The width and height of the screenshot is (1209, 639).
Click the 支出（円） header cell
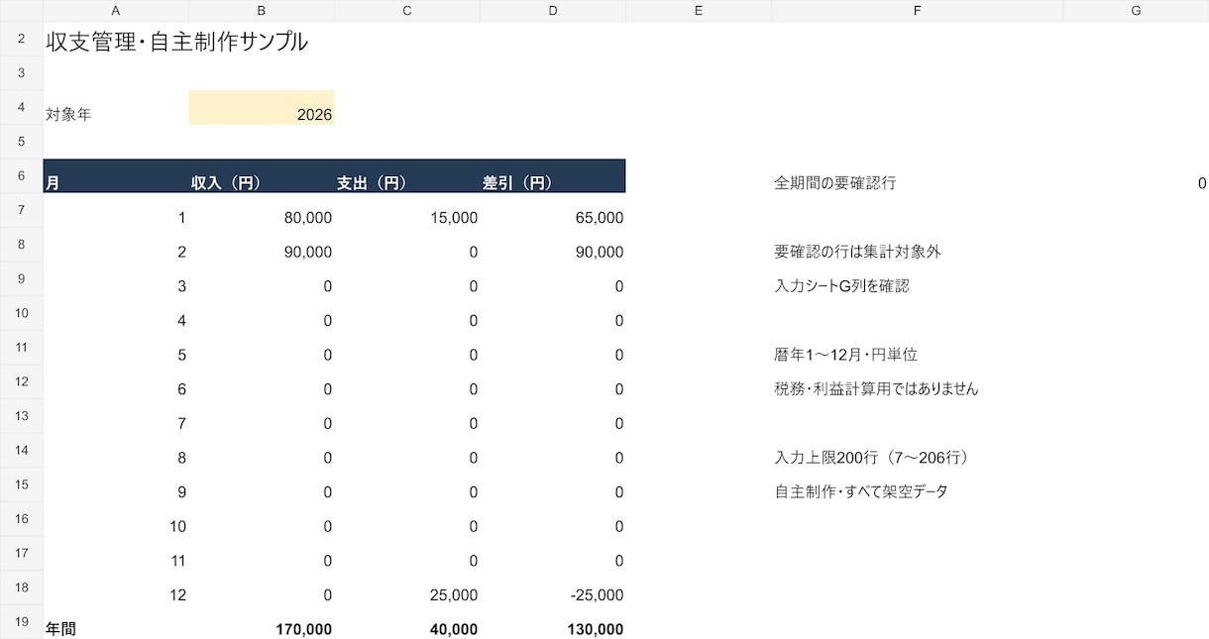point(407,175)
